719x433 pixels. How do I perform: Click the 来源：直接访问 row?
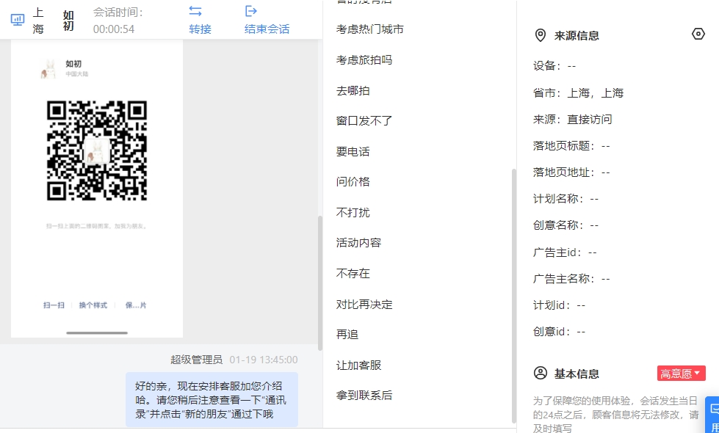tap(572, 120)
